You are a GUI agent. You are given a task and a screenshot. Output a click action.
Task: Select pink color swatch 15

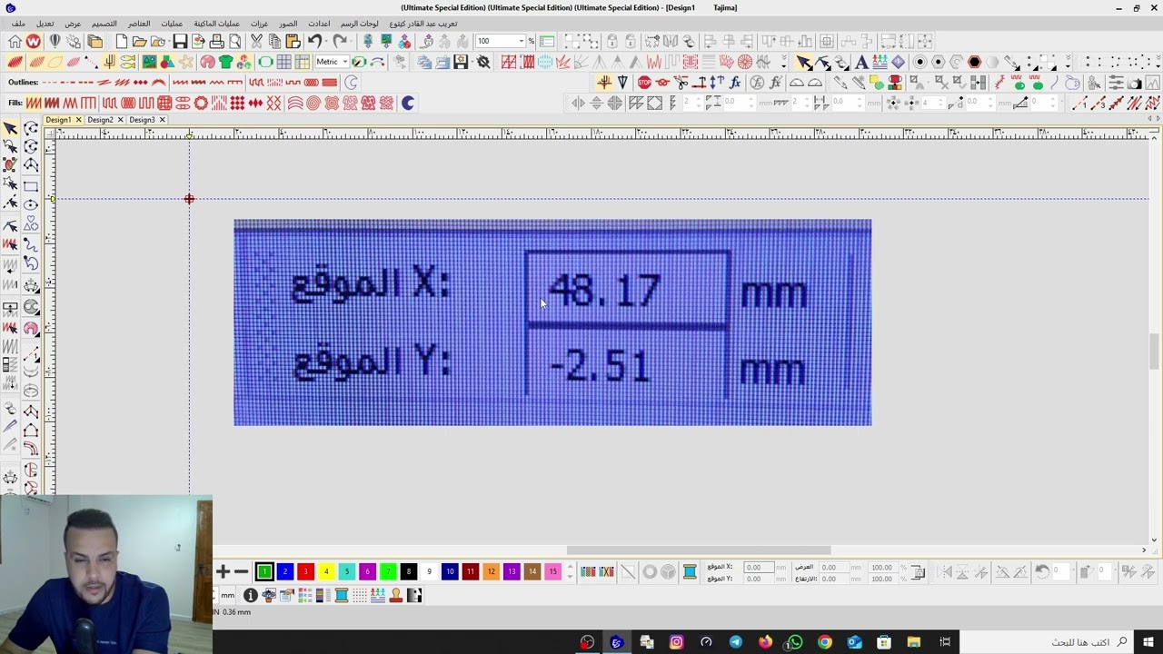[553, 571]
